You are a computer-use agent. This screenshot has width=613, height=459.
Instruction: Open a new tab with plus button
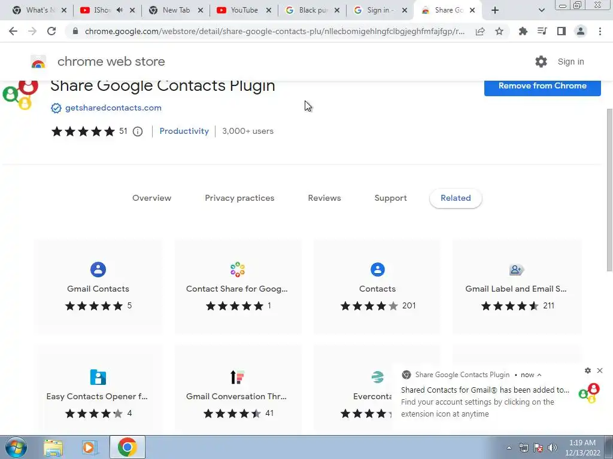495,10
